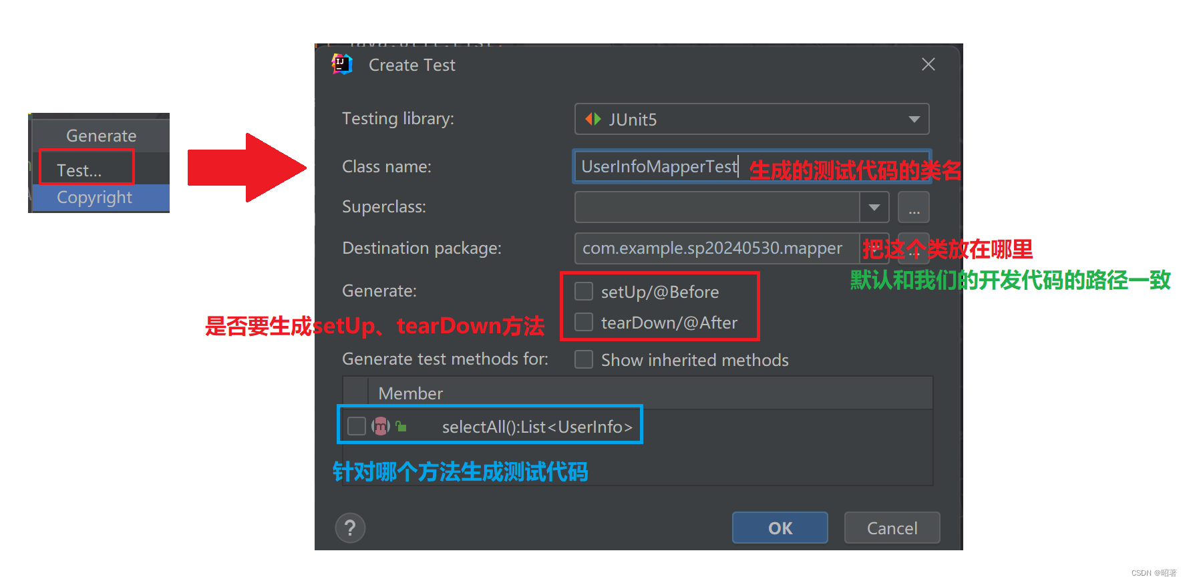Click the Member column header
Viewport: 1187px width, 583px height.
click(410, 393)
